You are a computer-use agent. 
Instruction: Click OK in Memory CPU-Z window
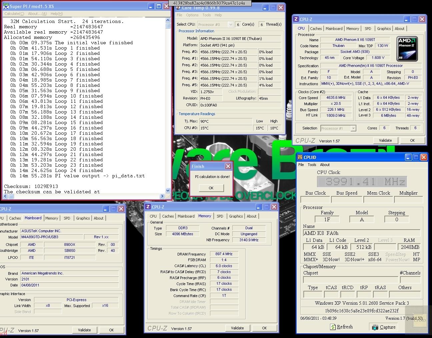click(264, 328)
